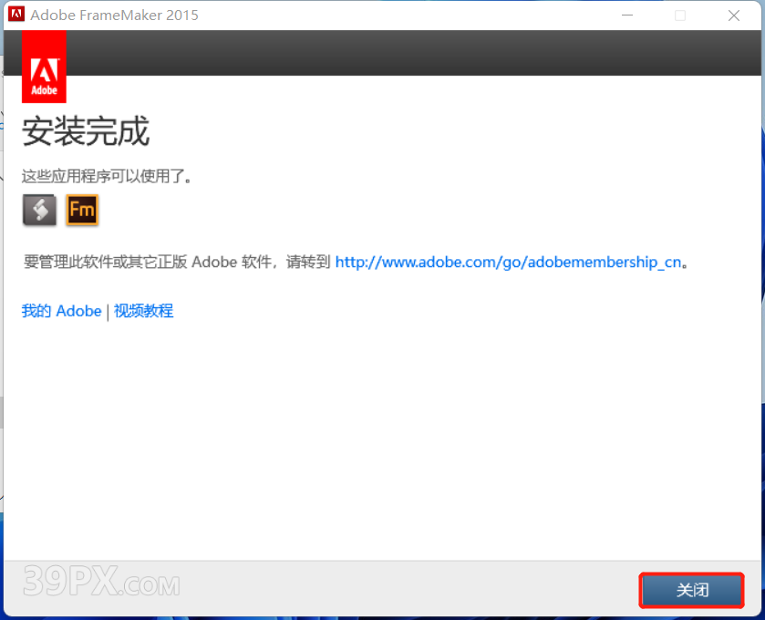Click the 关闭 button

pyautogui.click(x=692, y=590)
